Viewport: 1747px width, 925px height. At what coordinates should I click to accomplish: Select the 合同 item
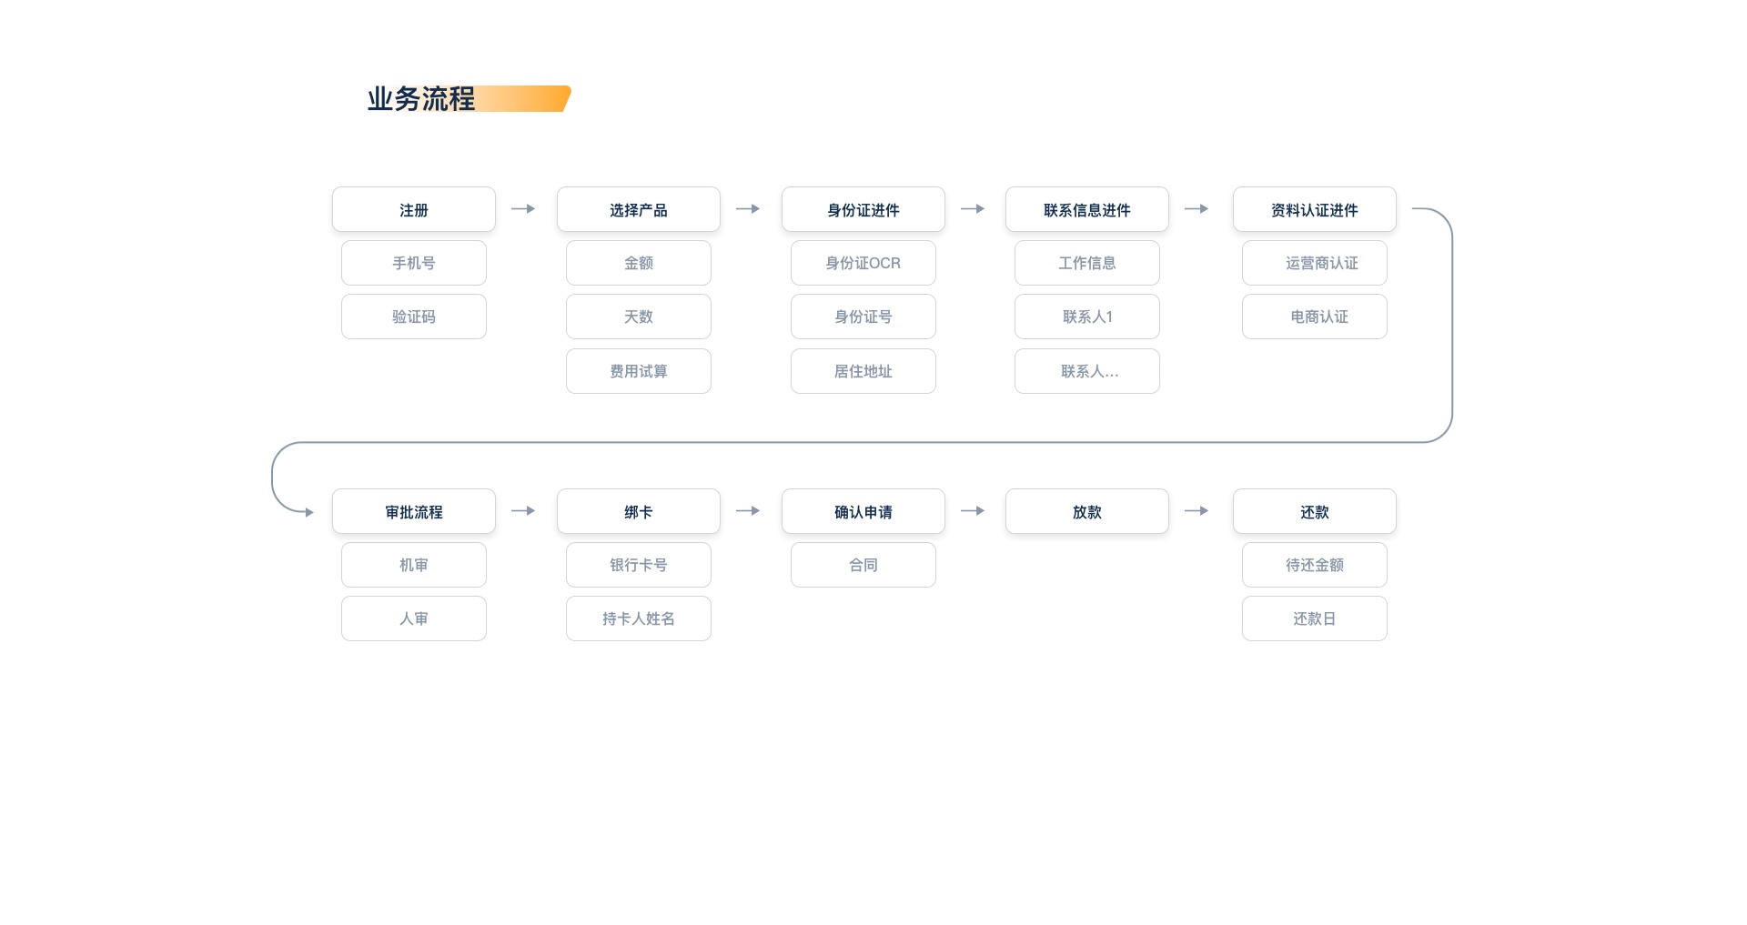(863, 565)
